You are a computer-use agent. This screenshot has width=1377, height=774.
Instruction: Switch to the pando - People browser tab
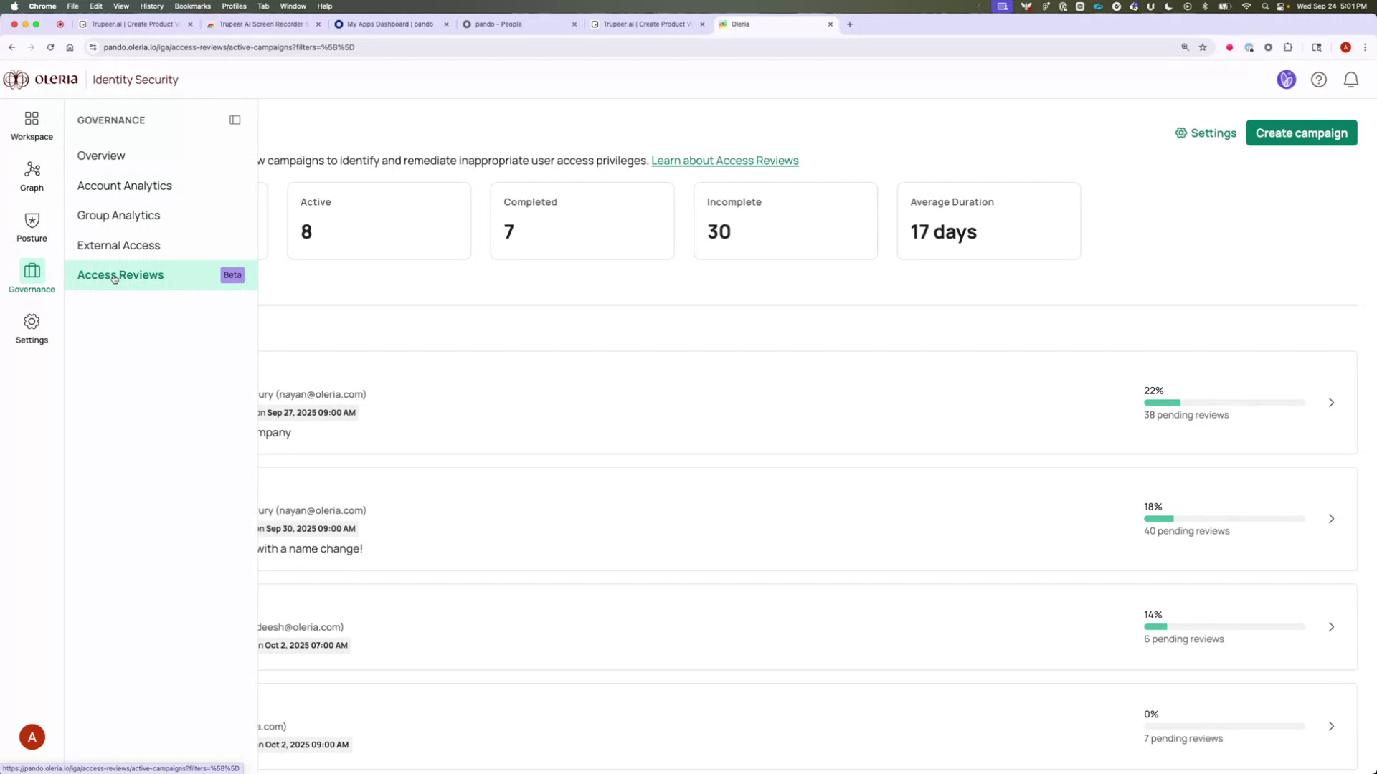502,24
